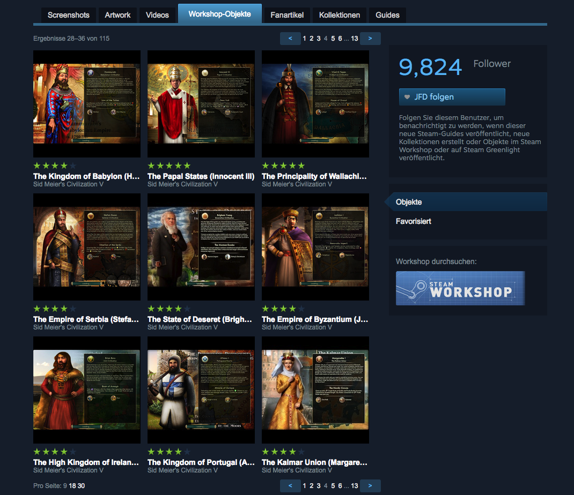This screenshot has width=574, height=495.
Task: Go to page 1 below the results
Action: (x=304, y=486)
